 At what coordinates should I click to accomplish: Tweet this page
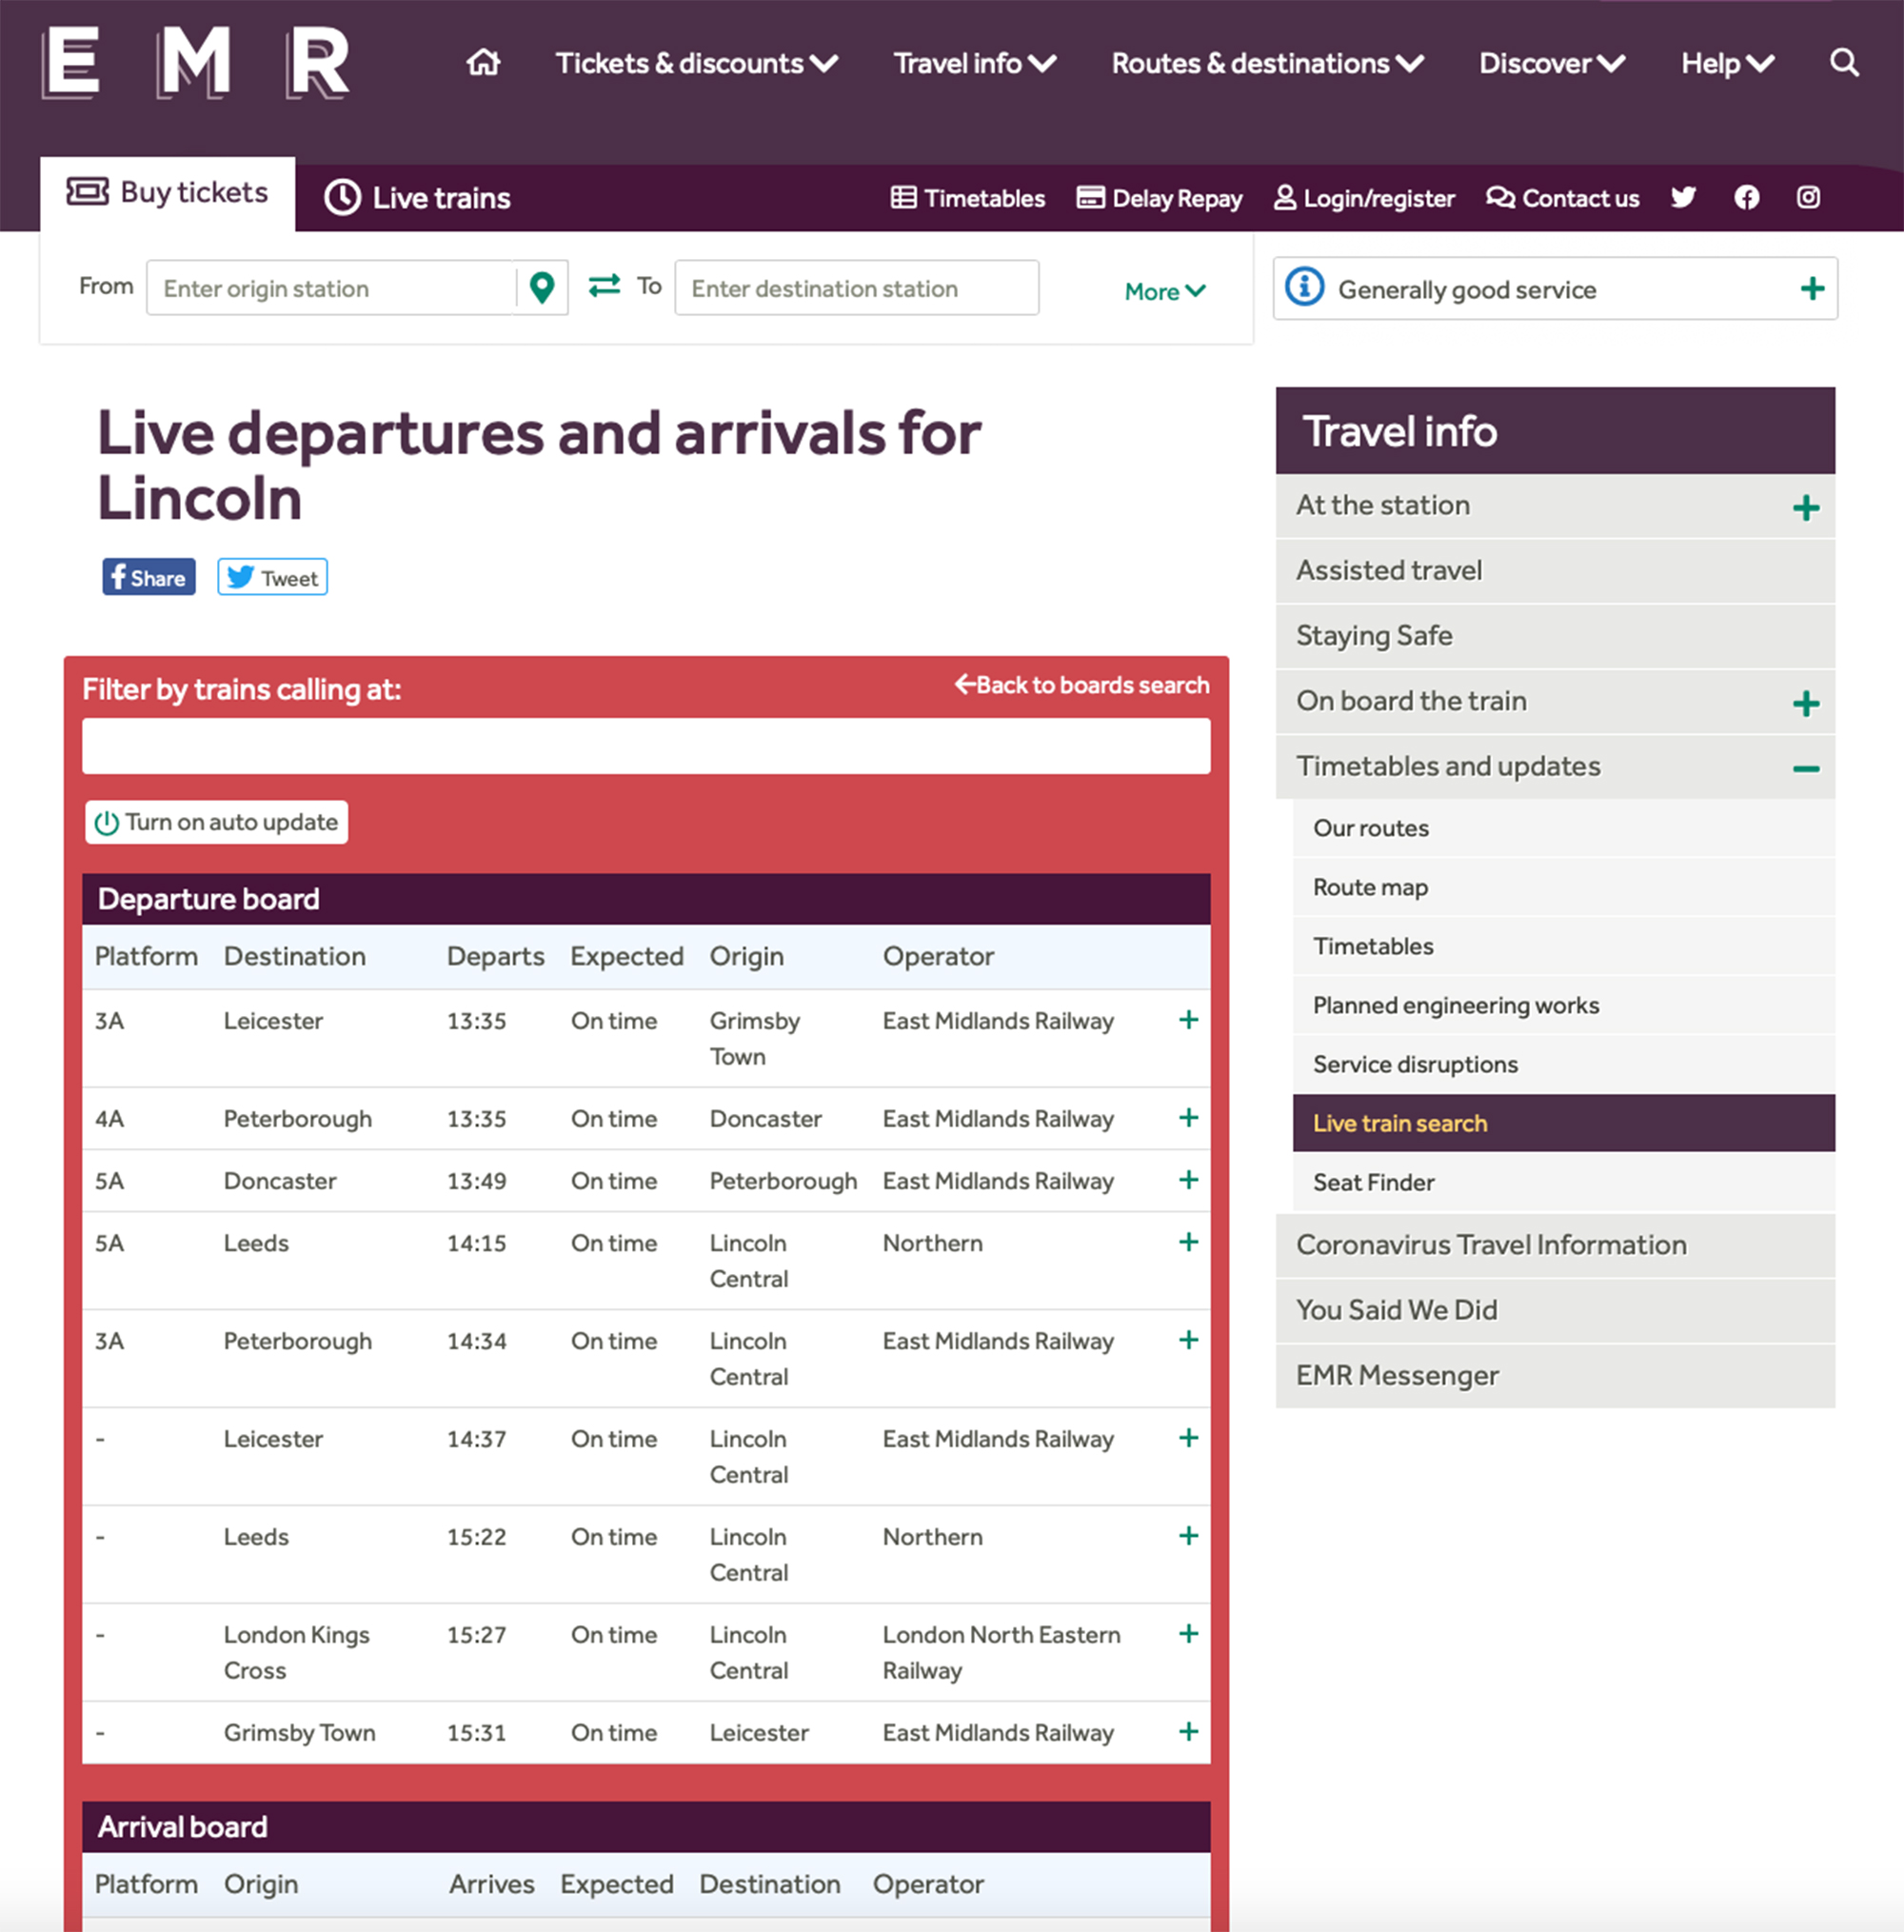point(272,577)
